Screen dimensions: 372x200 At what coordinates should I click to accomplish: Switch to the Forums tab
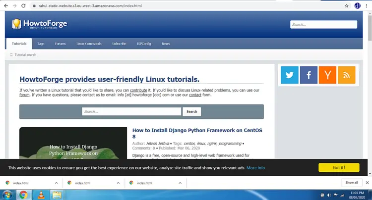tap(60, 44)
